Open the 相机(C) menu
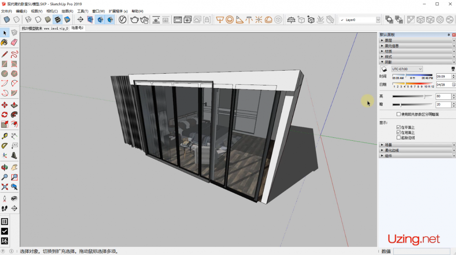The image size is (456, 255). point(52,11)
